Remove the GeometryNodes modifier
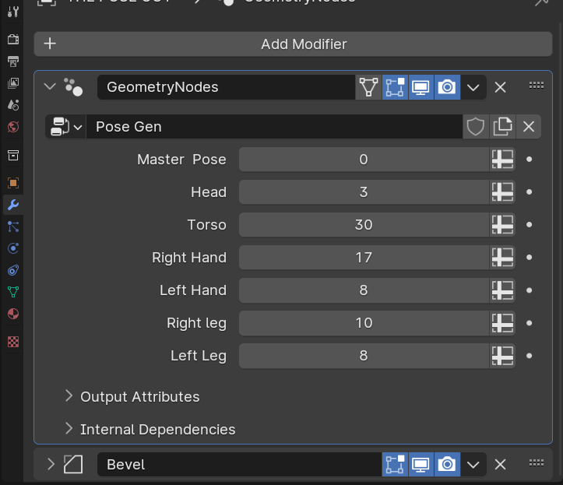 [x=500, y=87]
